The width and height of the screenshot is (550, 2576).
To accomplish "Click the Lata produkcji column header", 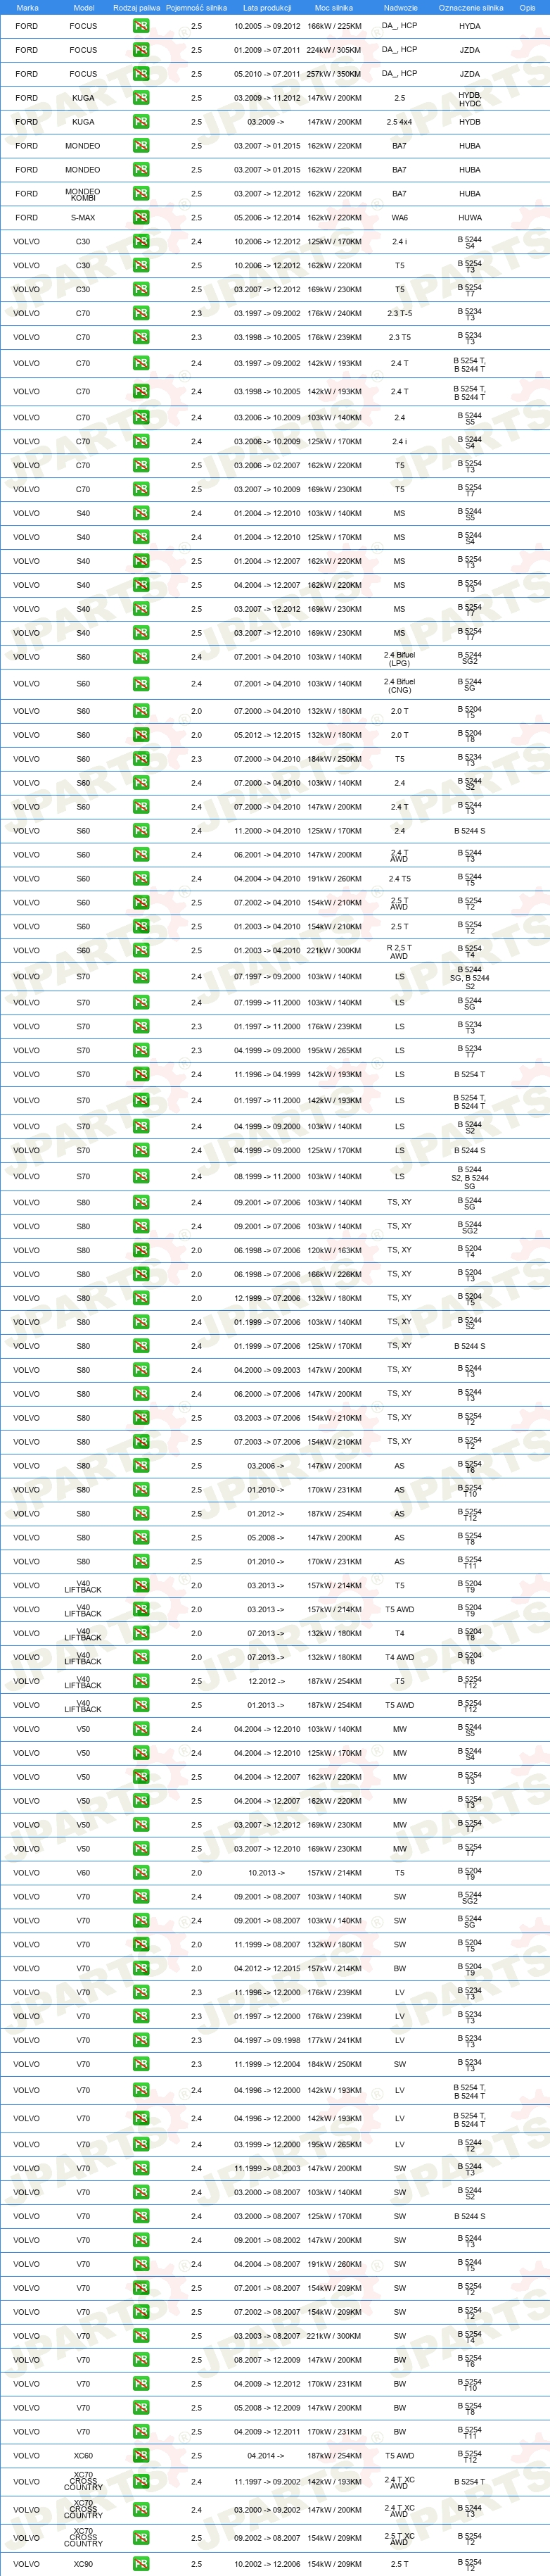I will click(x=267, y=7).
